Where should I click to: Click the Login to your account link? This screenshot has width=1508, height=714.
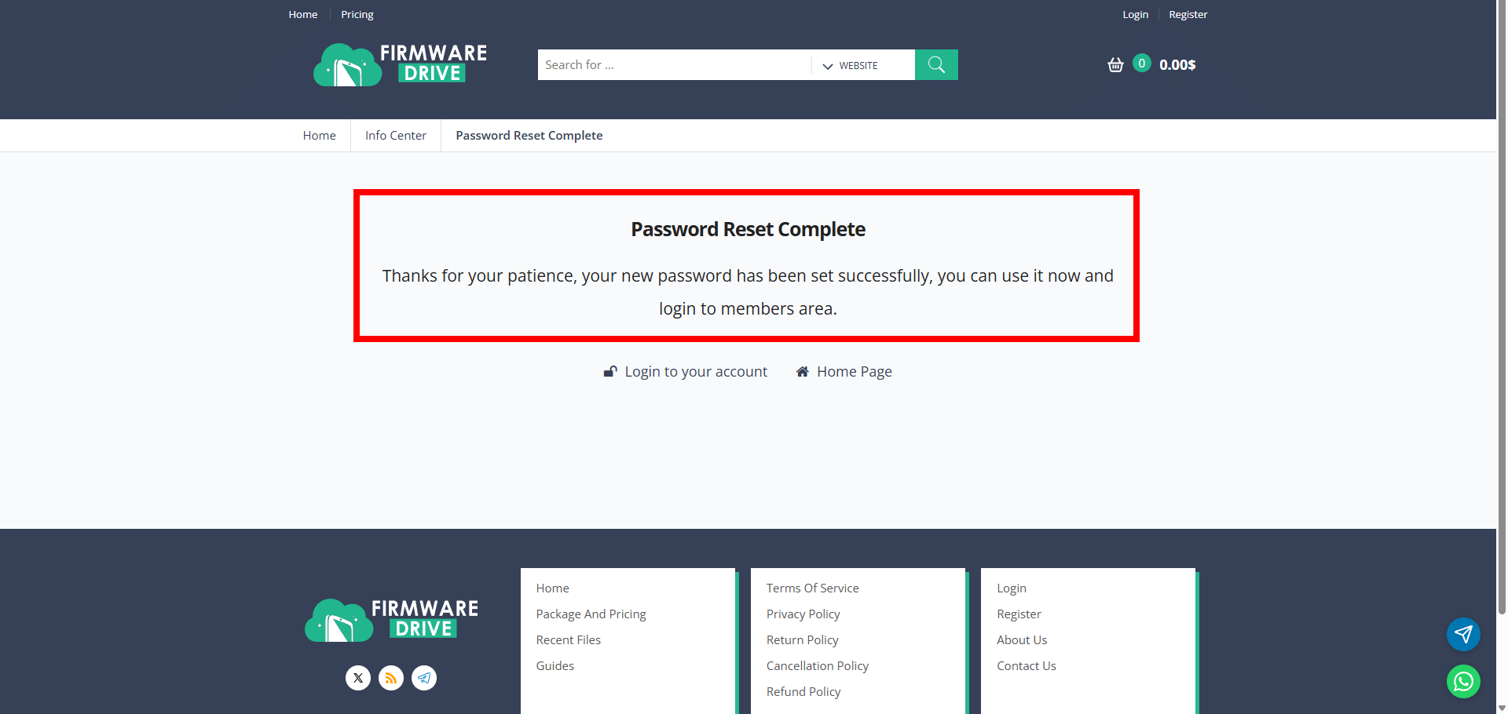pos(695,371)
